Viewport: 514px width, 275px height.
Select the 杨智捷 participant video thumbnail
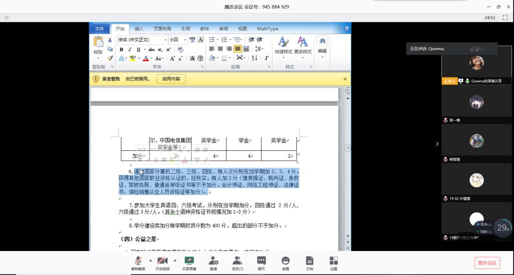(476, 141)
